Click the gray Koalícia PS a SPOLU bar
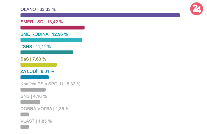This screenshot has width=207, height=134. click(x=33, y=90)
